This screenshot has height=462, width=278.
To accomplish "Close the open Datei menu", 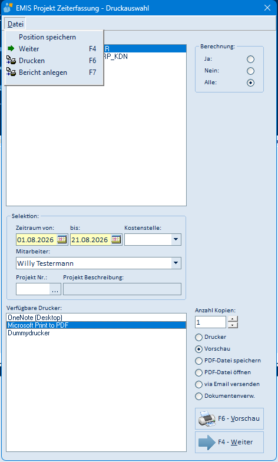I will 15,24.
